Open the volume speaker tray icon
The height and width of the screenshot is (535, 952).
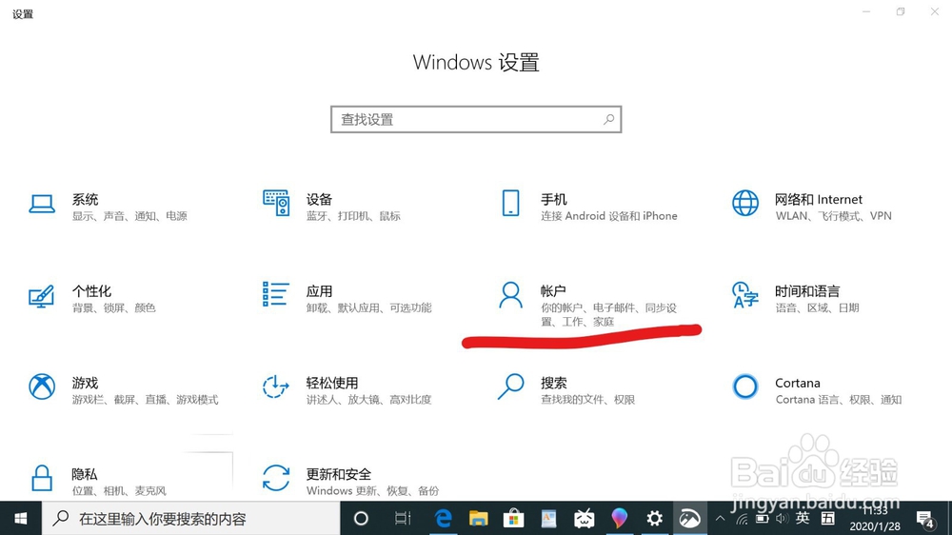click(782, 519)
